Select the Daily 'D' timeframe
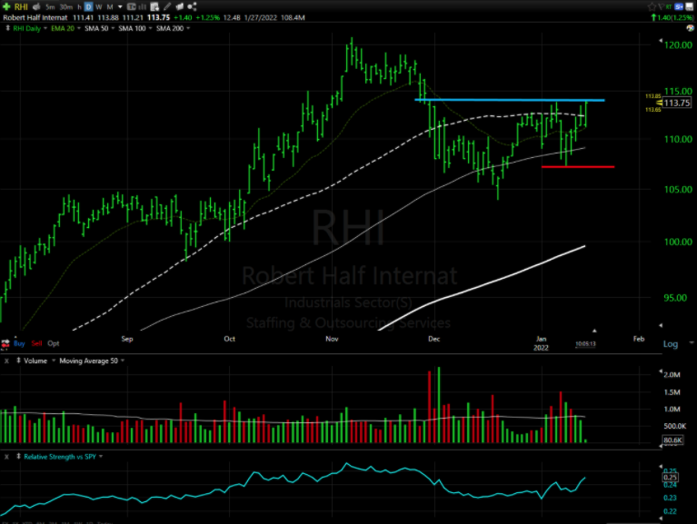The width and height of the screenshot is (697, 524). point(88,7)
